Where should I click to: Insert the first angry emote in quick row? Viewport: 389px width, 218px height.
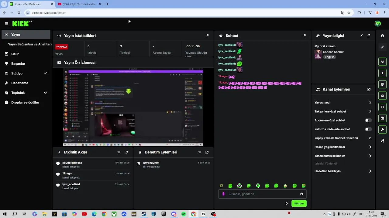coord(221,186)
